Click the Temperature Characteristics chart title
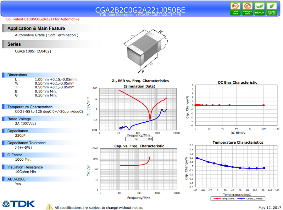The width and height of the screenshot is (283, 210). tap(238, 142)
